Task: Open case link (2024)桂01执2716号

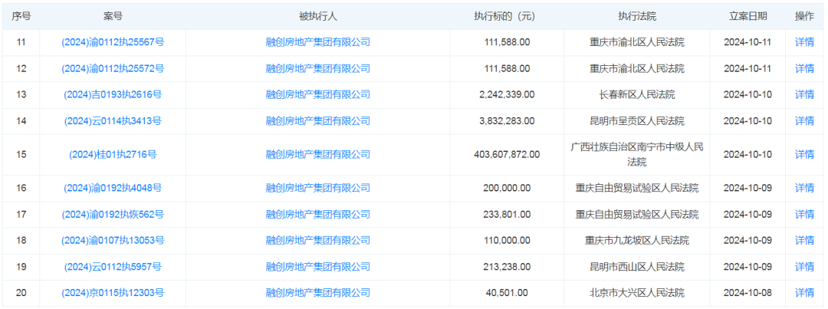Action: (x=113, y=155)
